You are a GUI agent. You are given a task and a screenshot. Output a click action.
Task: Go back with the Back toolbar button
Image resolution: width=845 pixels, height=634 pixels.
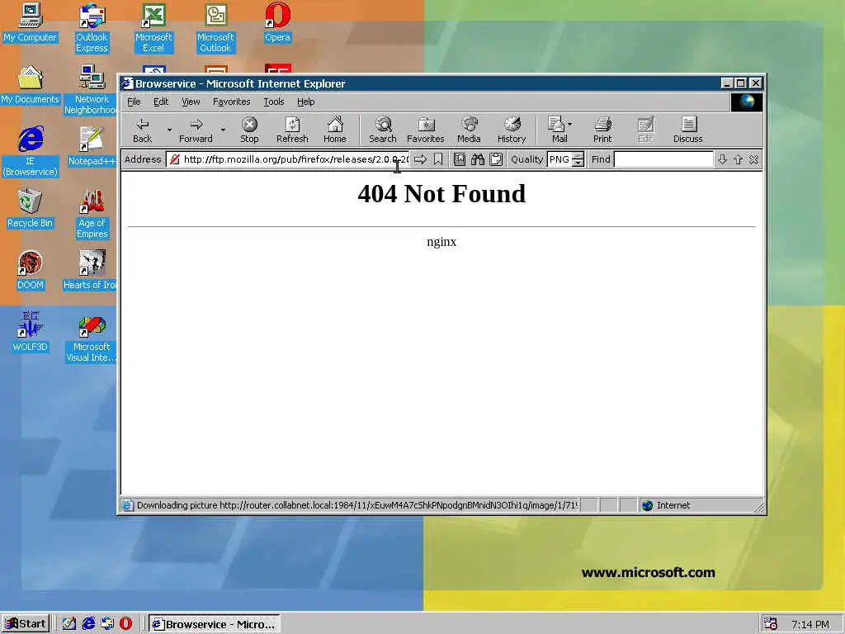tap(142, 130)
